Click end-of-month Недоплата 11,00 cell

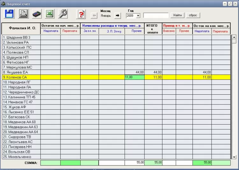pos(202,77)
